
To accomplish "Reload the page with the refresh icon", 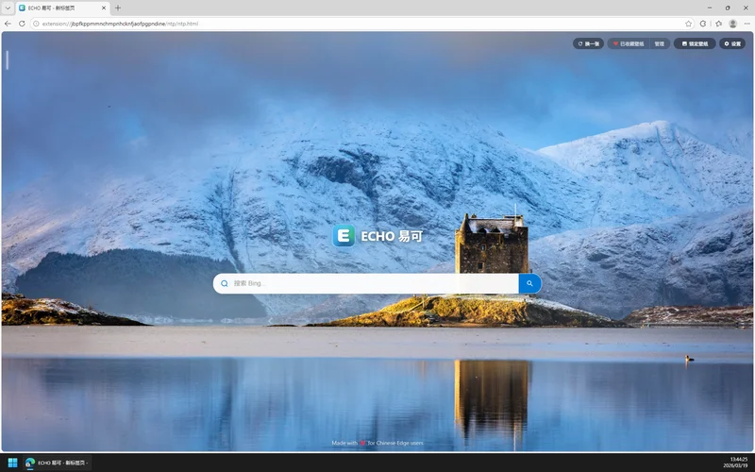I will point(22,23).
